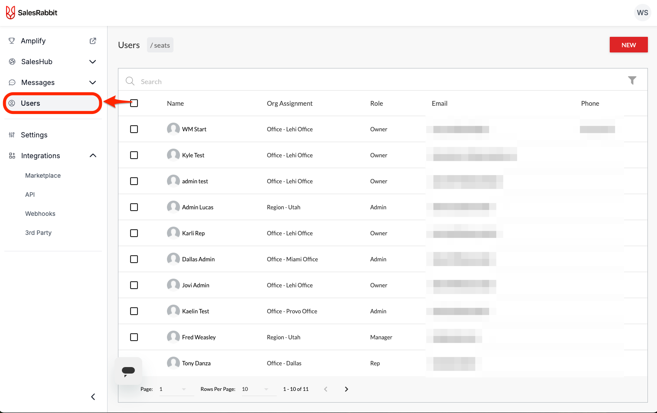Open Amplify external link icon
Screen dimensions: 657x413
93,41
